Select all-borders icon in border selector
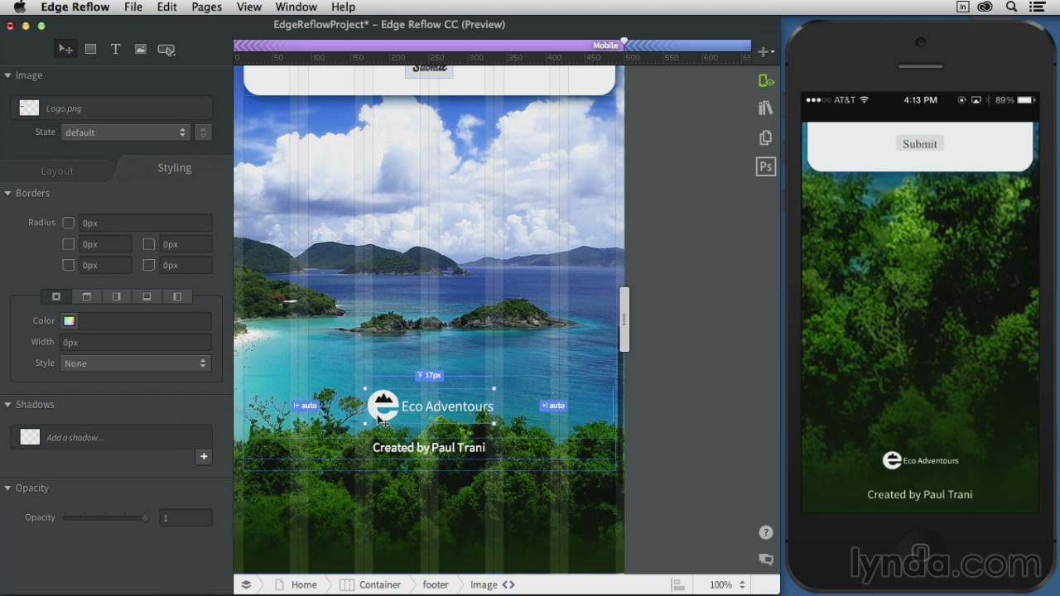The image size is (1060, 596). pyautogui.click(x=56, y=296)
